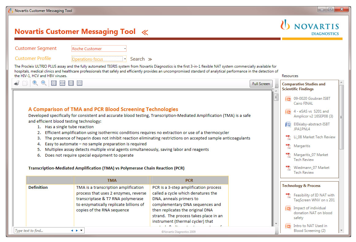Print the document using printer icon

click(x=17, y=83)
